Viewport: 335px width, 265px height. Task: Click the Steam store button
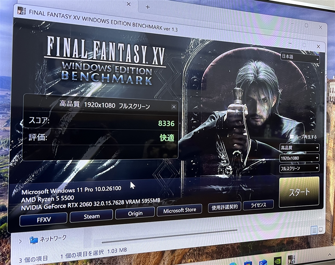coord(92,216)
